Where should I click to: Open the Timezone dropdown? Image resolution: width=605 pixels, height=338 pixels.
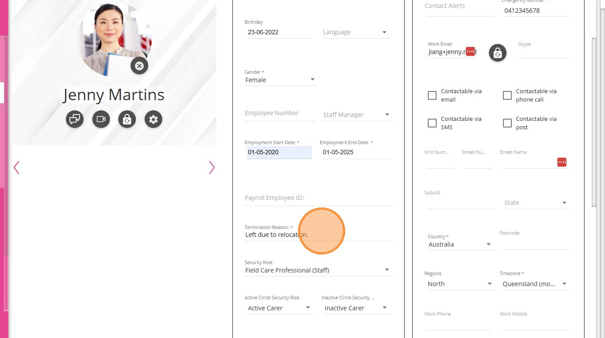pyautogui.click(x=535, y=284)
